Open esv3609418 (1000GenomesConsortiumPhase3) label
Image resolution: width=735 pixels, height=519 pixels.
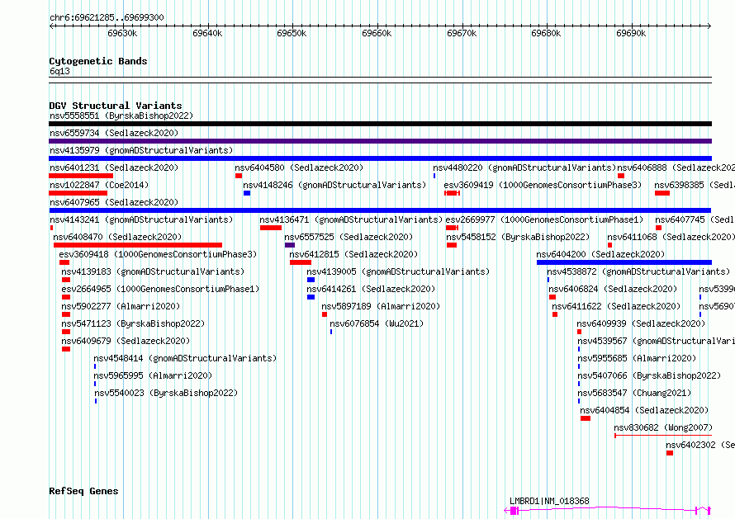(x=158, y=254)
